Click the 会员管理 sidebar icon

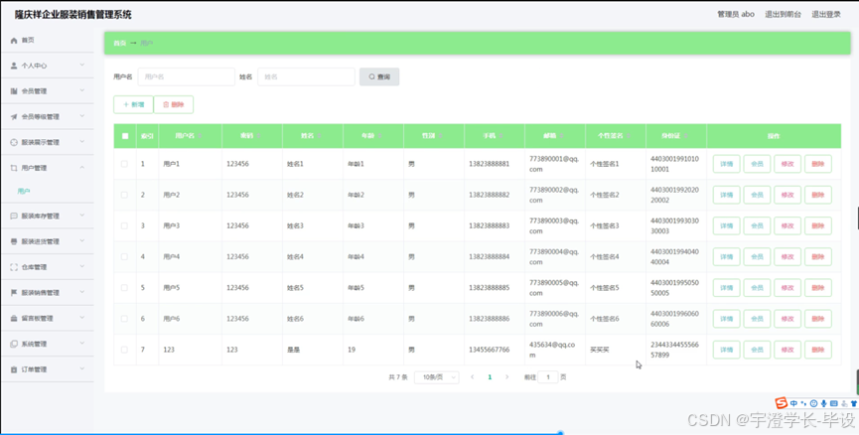click(x=14, y=91)
